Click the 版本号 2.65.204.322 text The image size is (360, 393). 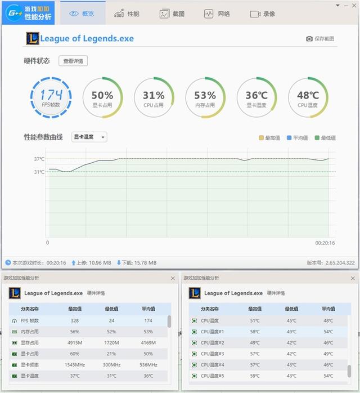(x=331, y=263)
